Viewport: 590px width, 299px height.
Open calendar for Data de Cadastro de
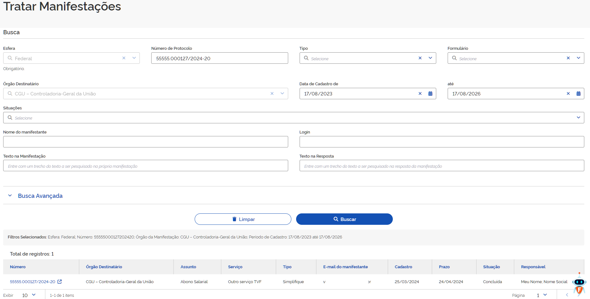pyautogui.click(x=430, y=94)
